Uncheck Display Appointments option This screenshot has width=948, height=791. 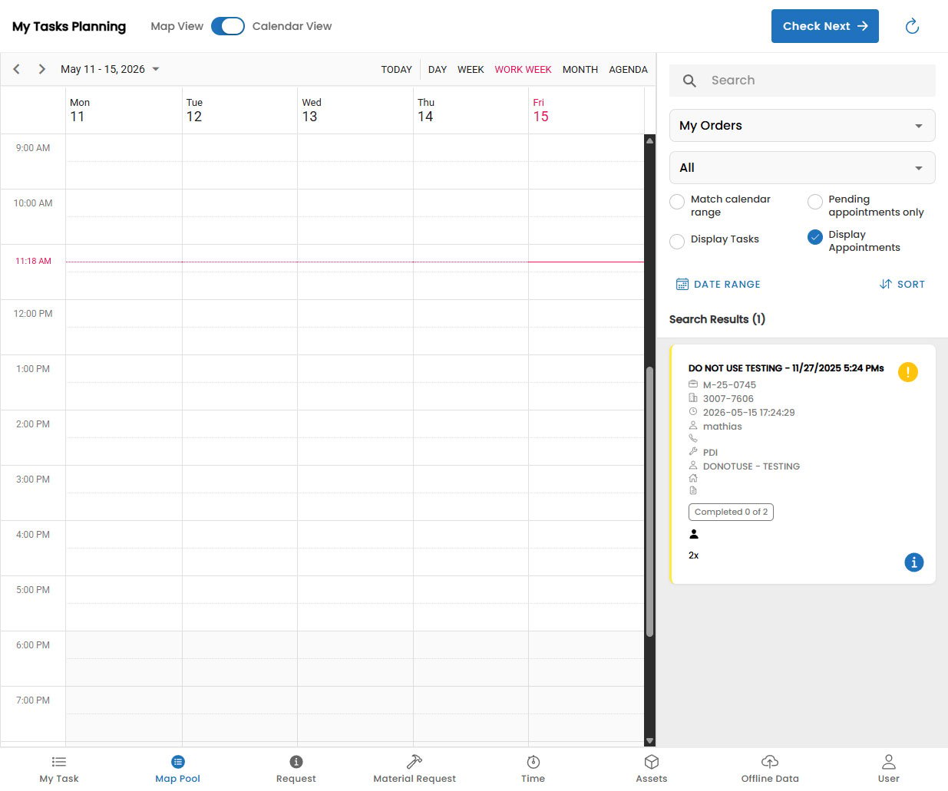click(815, 237)
